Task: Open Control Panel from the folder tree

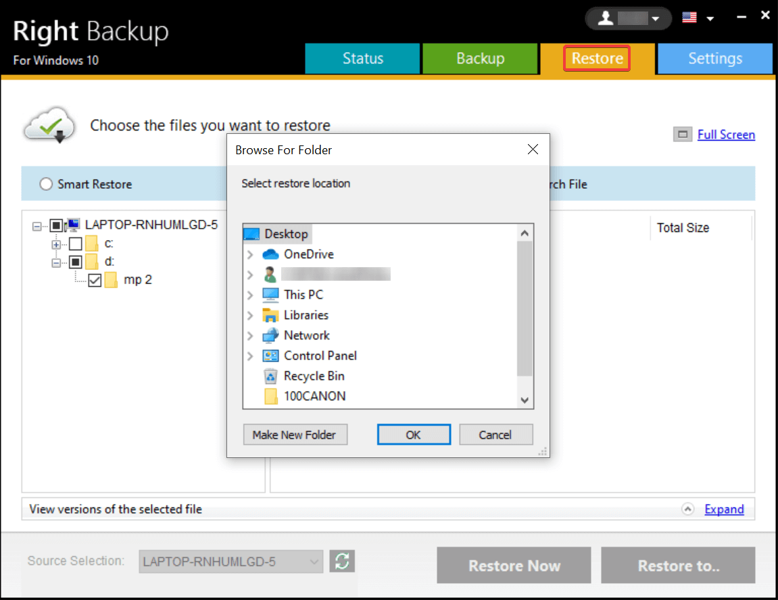Action: [x=321, y=355]
